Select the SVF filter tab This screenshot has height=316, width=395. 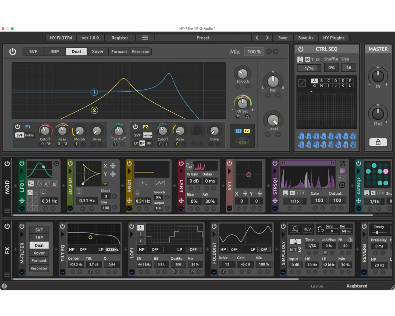coord(33,52)
